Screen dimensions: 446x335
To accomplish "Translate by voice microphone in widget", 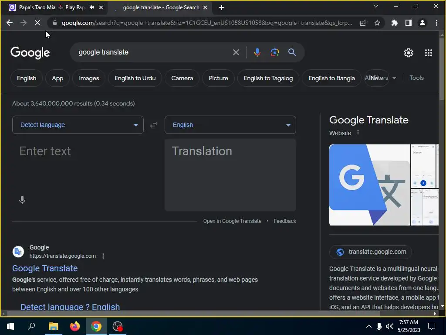I will 22,200.
